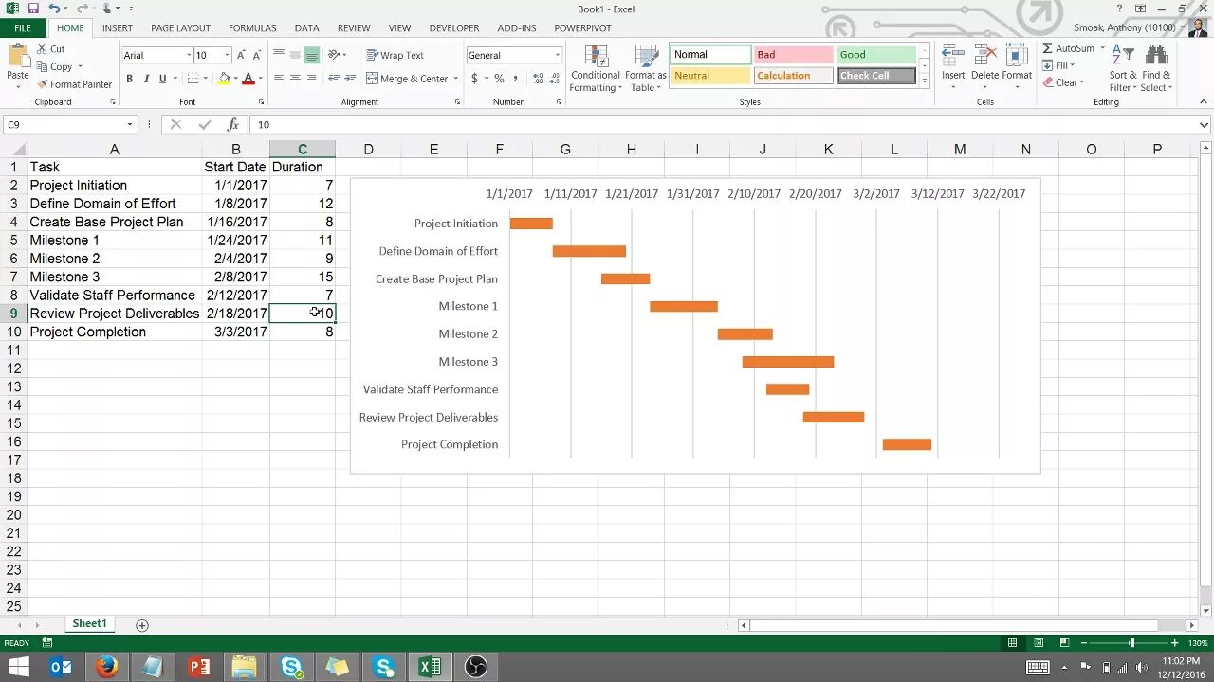Click the Sheet1 tab

coord(89,623)
